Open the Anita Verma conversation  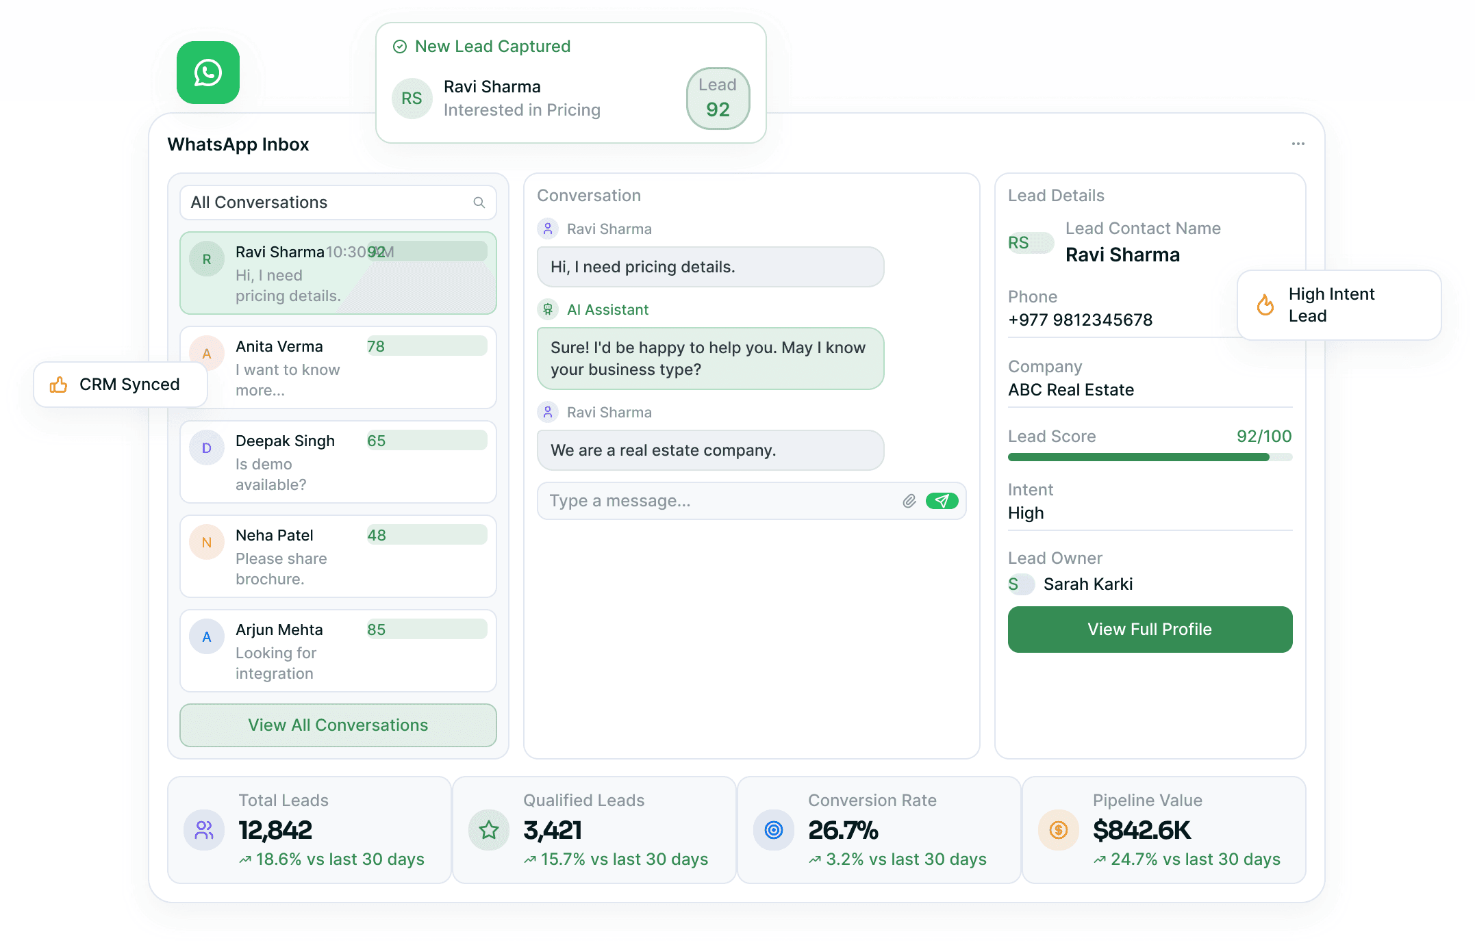338,367
